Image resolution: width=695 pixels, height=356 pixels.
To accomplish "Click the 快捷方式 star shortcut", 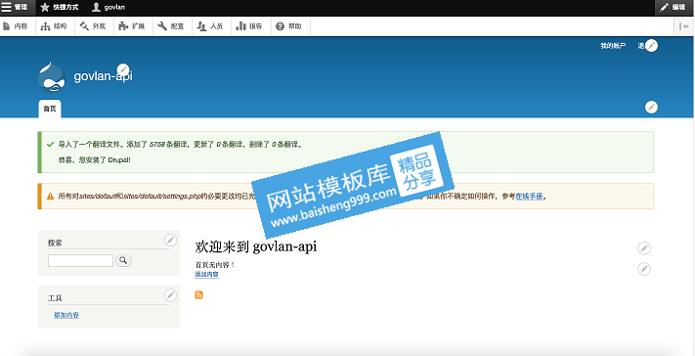I will 59,7.
